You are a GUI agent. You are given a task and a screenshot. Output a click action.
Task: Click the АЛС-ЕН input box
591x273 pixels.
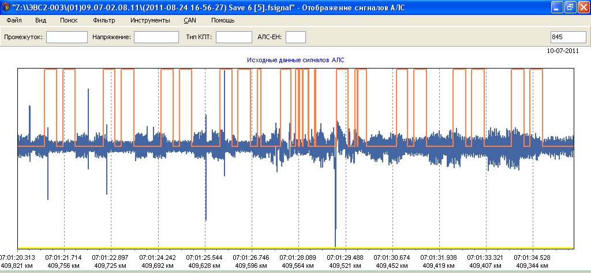coord(295,37)
